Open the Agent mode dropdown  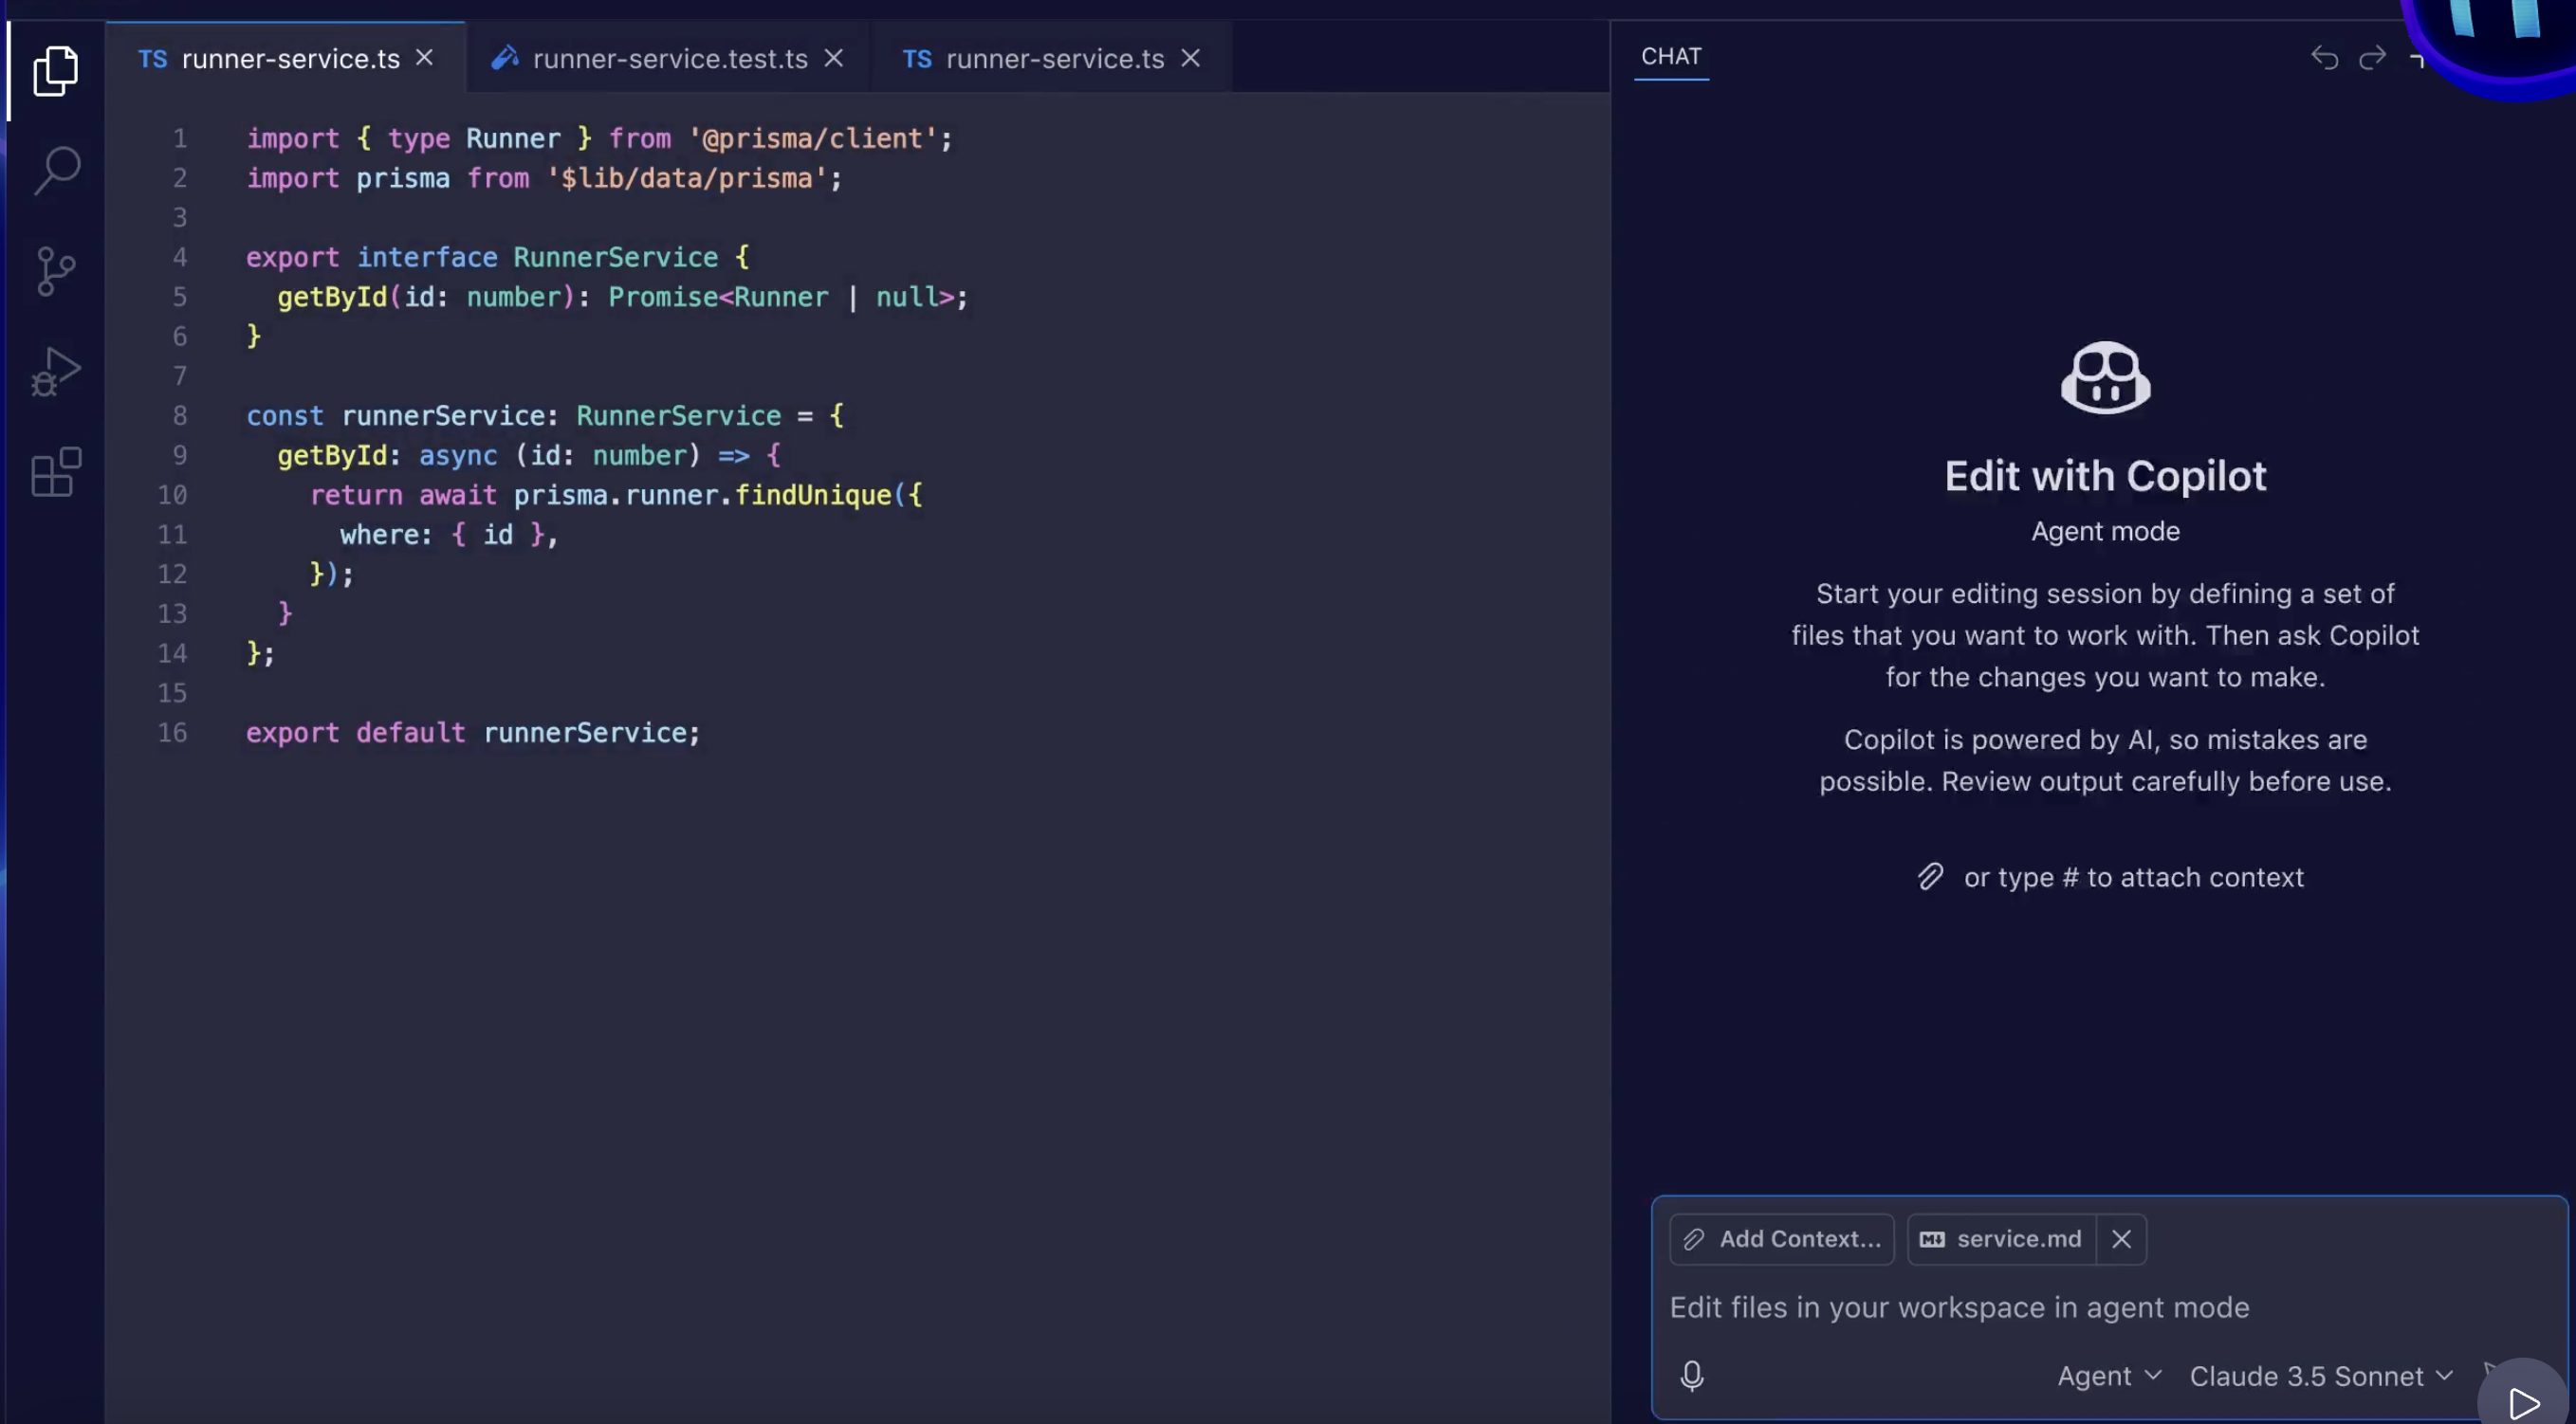point(2108,1376)
